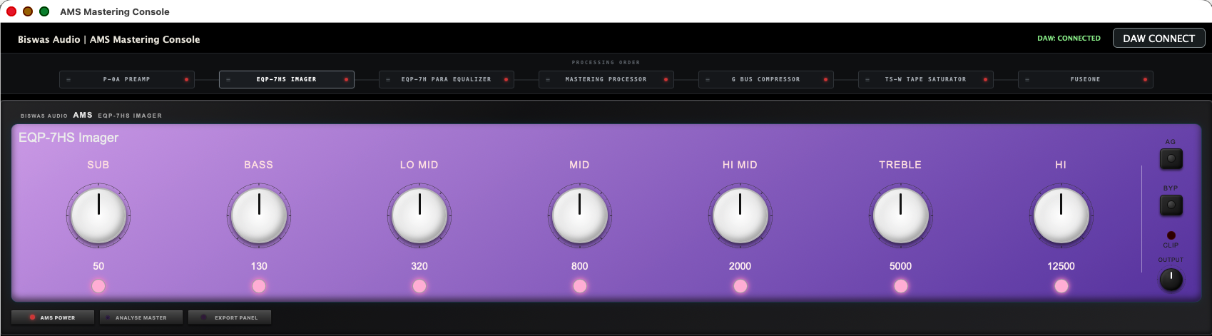The image size is (1212, 336).
Task: Toggle the pink LED under 320 Hz
Action: (x=419, y=286)
